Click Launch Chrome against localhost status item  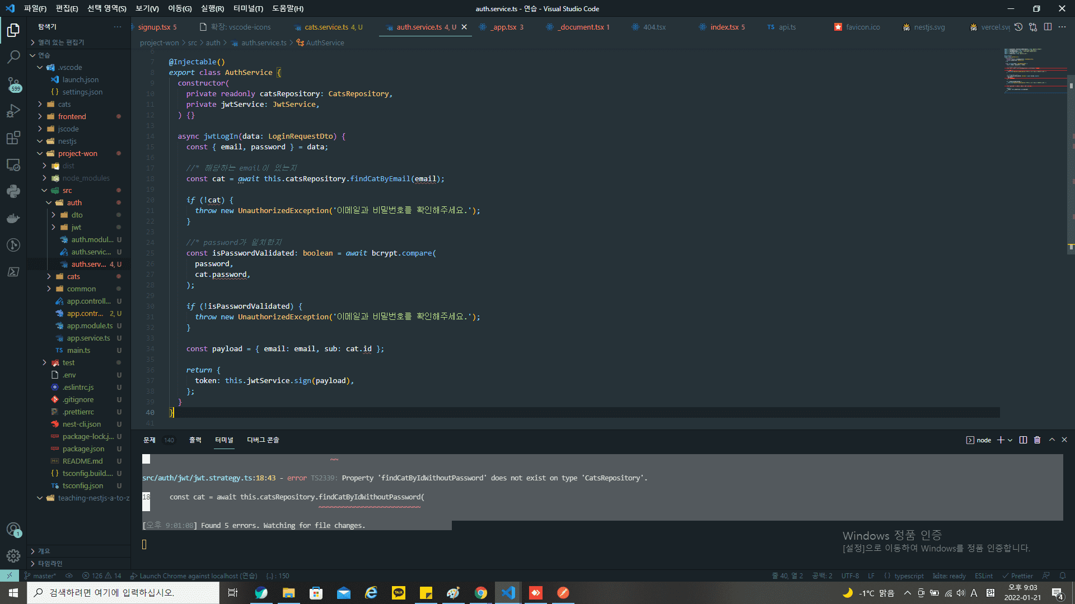point(193,575)
